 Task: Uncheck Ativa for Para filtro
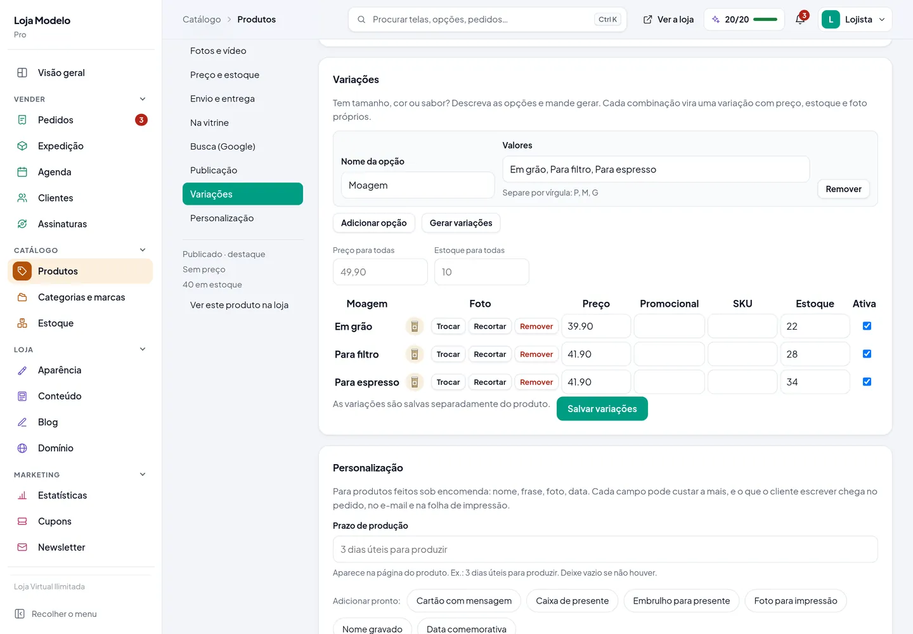click(x=867, y=354)
